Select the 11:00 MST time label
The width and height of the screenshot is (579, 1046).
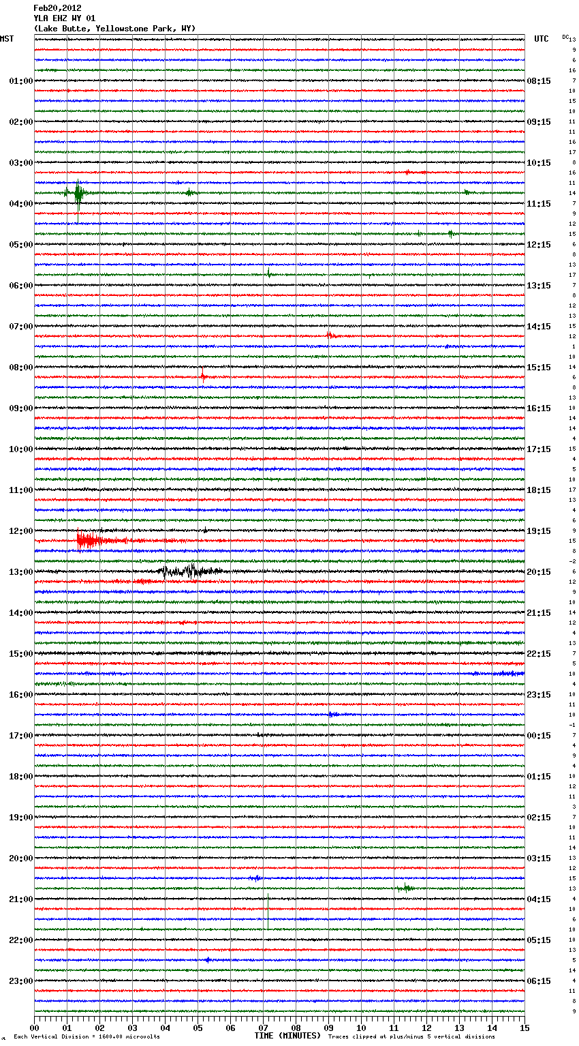21,490
